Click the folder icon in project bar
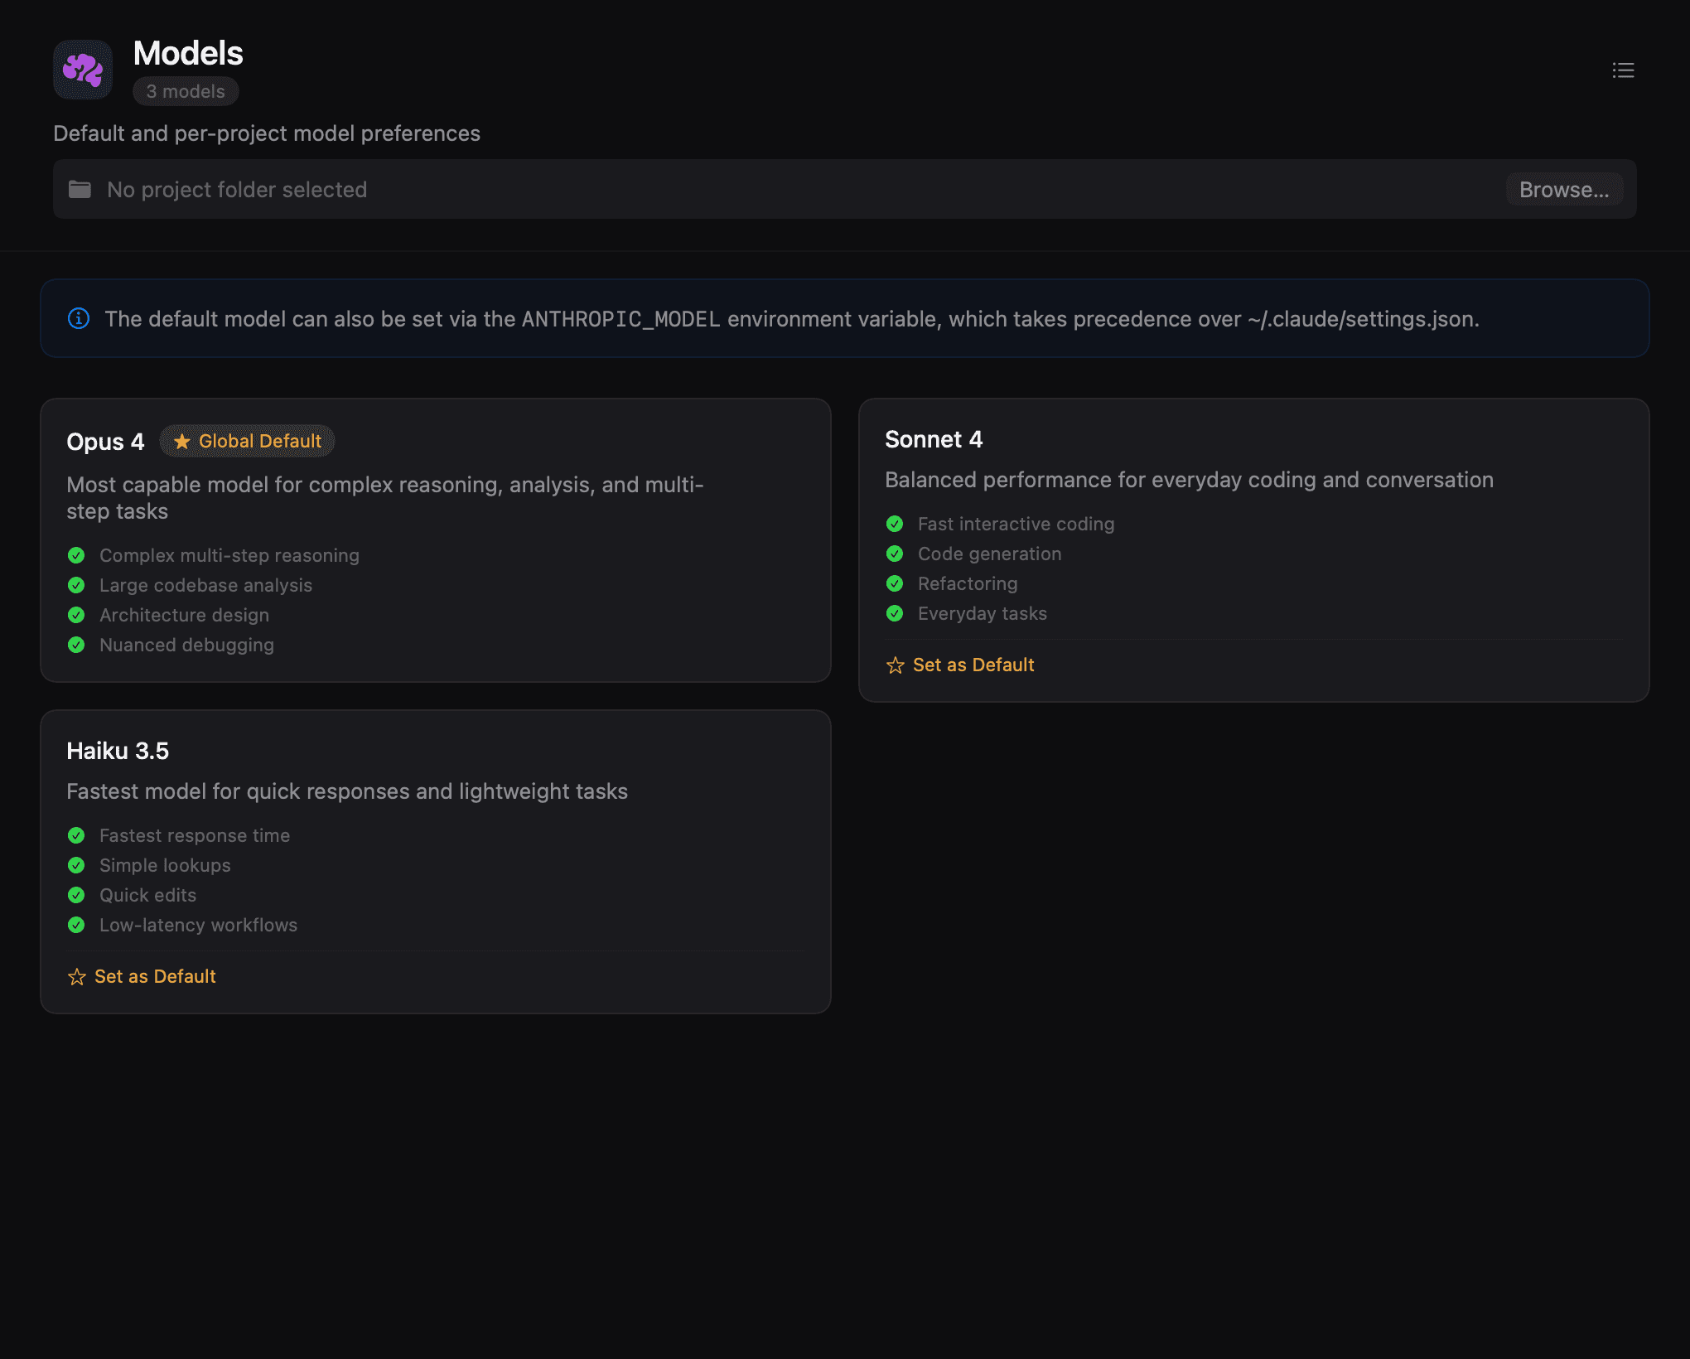Viewport: 1690px width, 1359px height. click(x=80, y=190)
